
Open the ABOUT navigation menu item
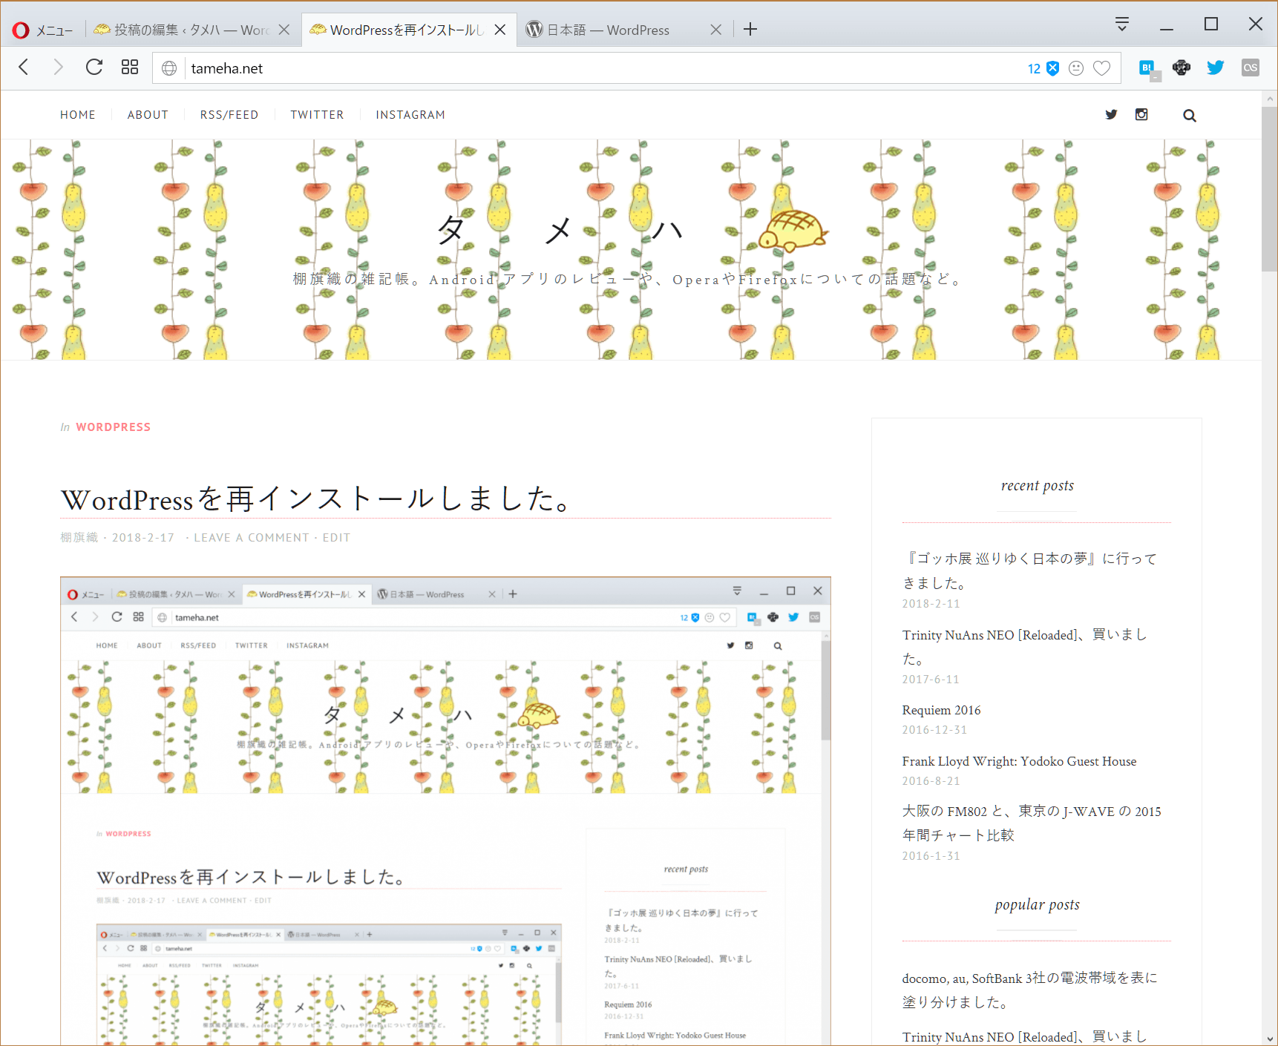pyautogui.click(x=148, y=115)
